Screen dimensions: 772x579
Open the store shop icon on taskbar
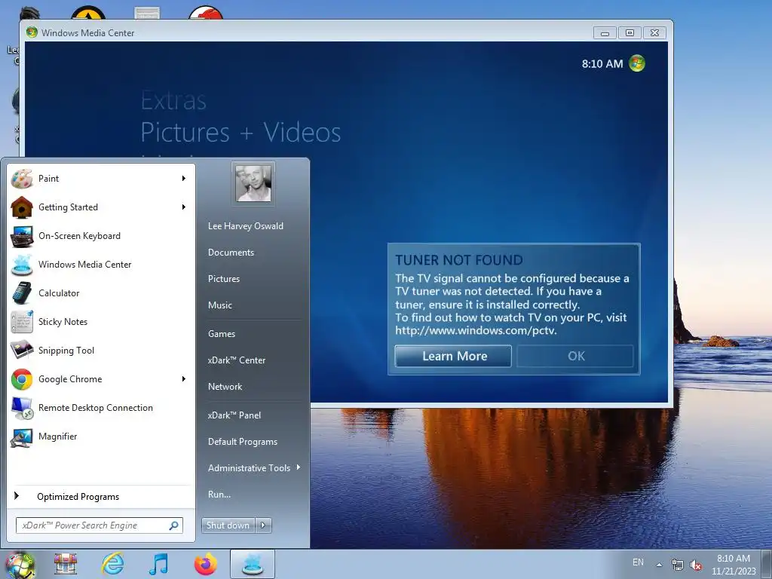[x=66, y=564]
